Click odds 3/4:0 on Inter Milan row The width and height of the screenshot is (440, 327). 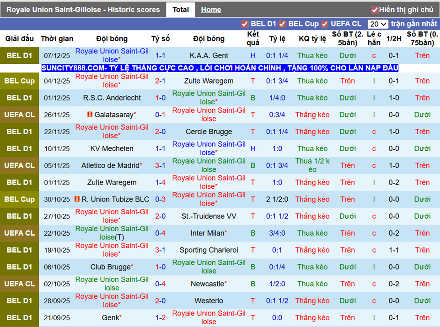[277, 233]
